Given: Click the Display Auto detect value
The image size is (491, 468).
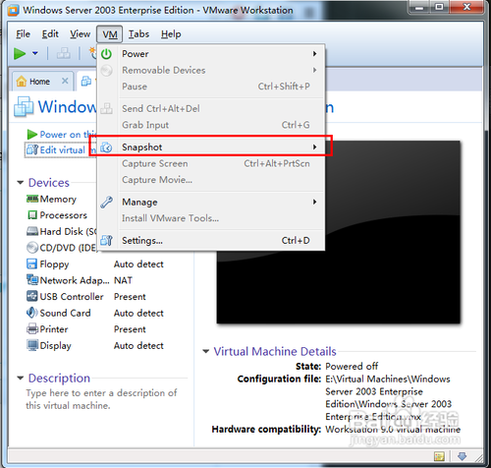Looking at the screenshot, I should (138, 345).
